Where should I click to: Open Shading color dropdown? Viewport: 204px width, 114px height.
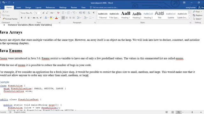click(x=88, y=18)
